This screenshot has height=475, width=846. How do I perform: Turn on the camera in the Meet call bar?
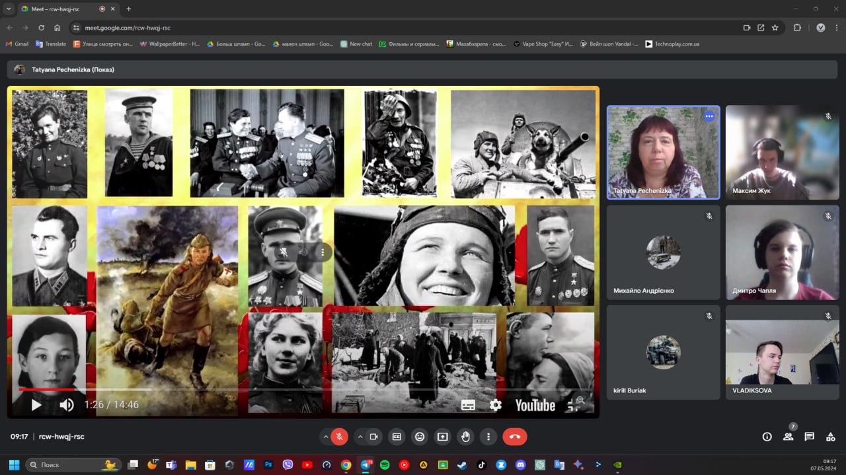pos(373,437)
